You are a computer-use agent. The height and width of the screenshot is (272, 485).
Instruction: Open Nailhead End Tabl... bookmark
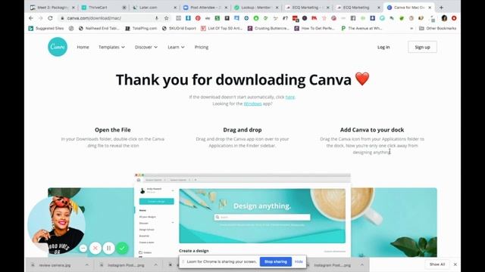coord(99,29)
